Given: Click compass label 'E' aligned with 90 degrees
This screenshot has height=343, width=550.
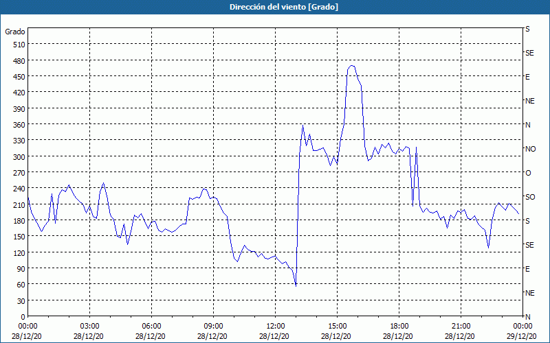Looking at the screenshot, I should pos(527,269).
